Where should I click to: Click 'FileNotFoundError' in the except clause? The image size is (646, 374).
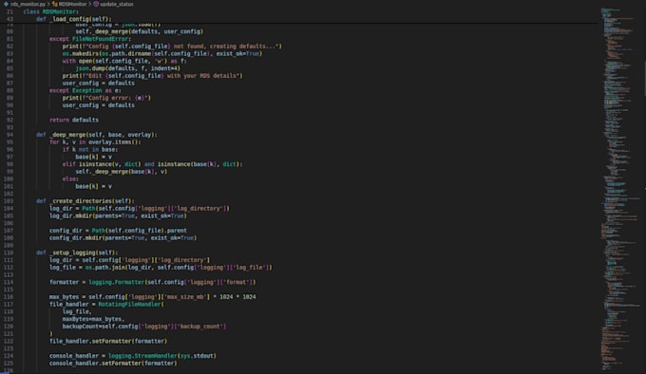(100, 39)
